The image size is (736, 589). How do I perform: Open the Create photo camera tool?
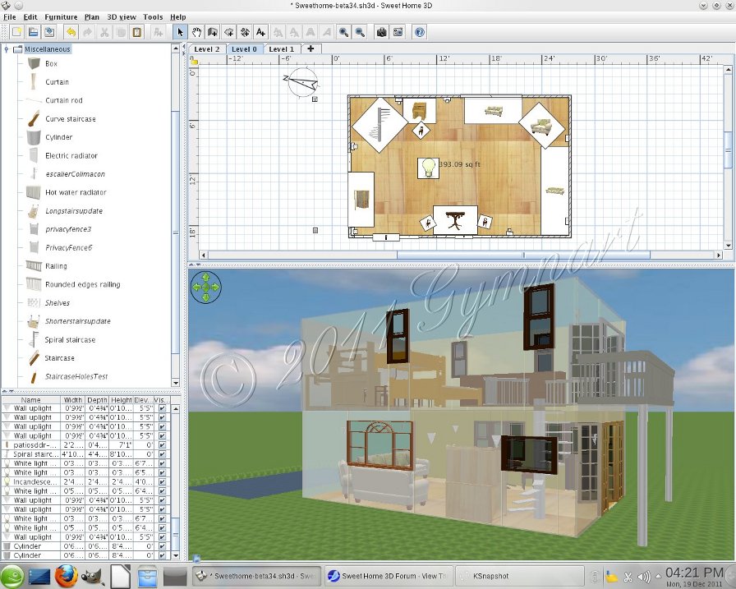coord(381,32)
